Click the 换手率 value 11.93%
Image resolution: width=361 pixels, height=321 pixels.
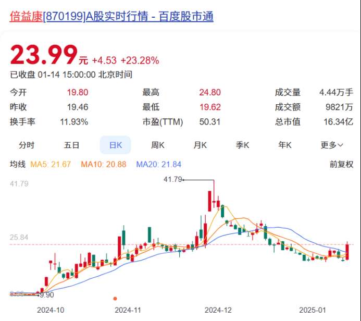pos(74,122)
